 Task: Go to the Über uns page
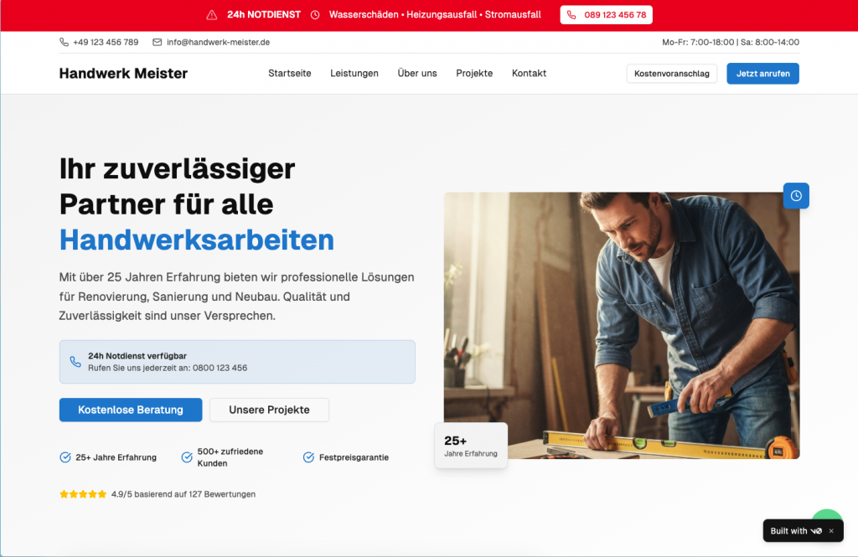pyautogui.click(x=417, y=74)
